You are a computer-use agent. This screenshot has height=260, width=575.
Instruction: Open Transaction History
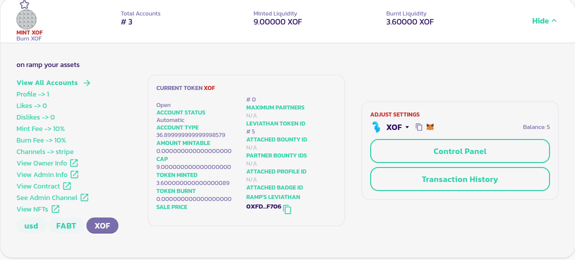click(460, 179)
